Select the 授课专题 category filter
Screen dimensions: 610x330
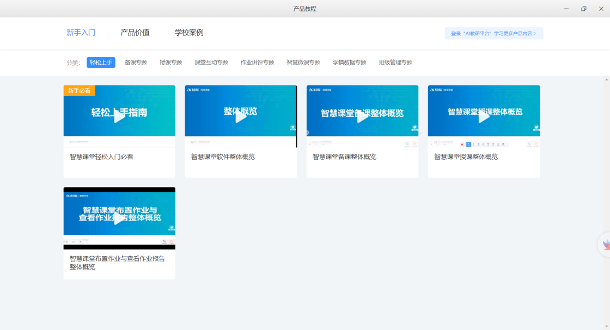click(x=171, y=63)
